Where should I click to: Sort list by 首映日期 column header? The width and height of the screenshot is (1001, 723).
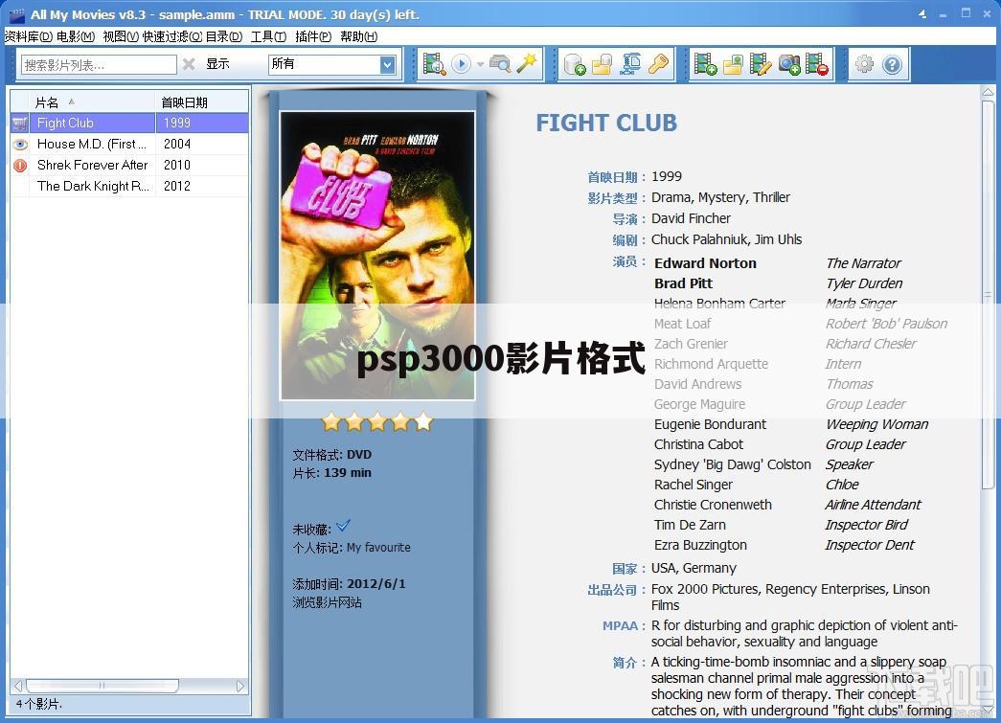[x=202, y=102]
